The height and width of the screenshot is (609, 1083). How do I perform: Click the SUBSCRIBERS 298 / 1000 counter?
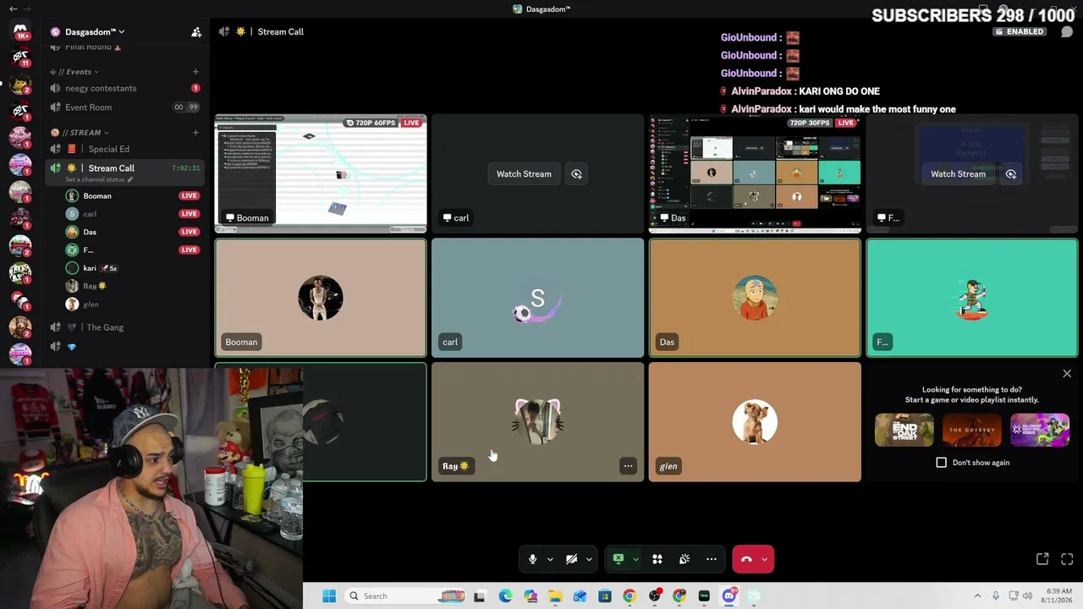click(x=973, y=15)
